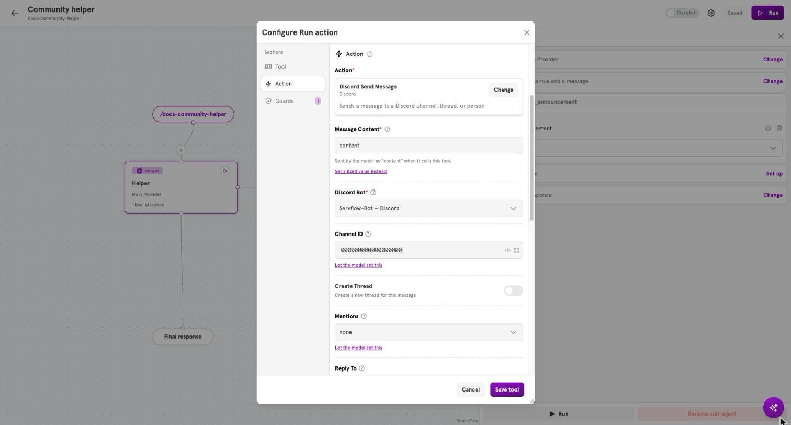Delete the announcement row with trash icon

tap(779, 128)
